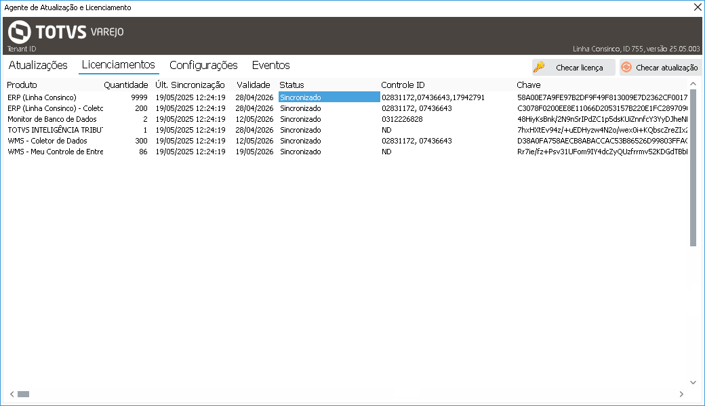705x406 pixels.
Task: Click the key starting with 48HiyKsBnk
Action: (x=602, y=119)
